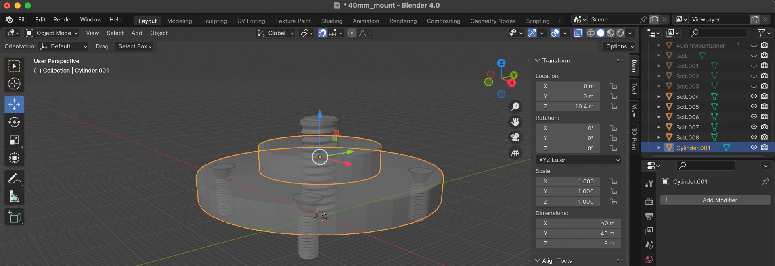Select the Scale tool
Viewport: 775px width, 266px height.
(x=15, y=140)
